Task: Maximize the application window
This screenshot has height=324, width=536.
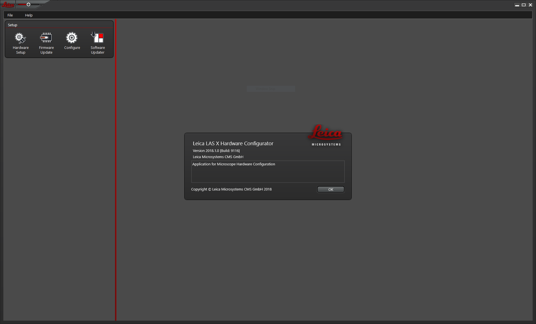Action: tap(524, 5)
